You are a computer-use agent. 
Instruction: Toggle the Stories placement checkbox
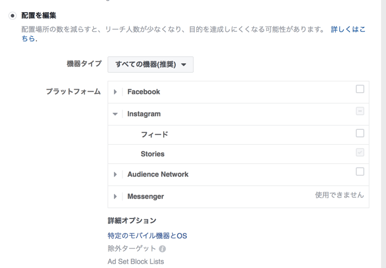pyautogui.click(x=360, y=152)
